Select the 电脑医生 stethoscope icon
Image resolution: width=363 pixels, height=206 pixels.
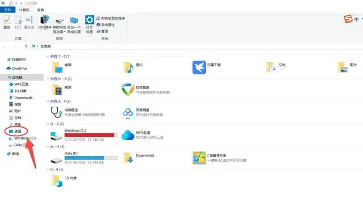(x=56, y=112)
